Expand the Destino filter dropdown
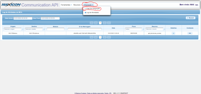Viewport: 201px width, 94px height. 44,29
